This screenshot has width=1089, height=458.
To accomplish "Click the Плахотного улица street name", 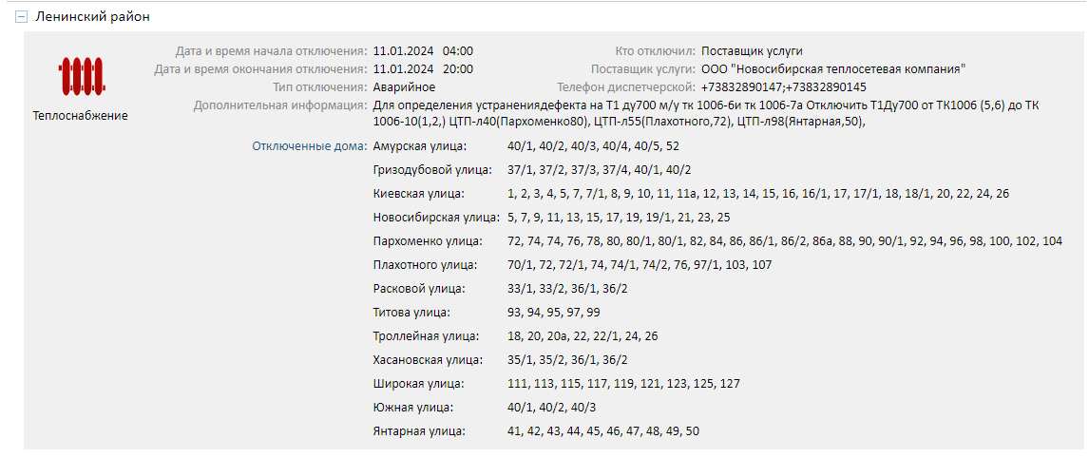I will click(425, 265).
